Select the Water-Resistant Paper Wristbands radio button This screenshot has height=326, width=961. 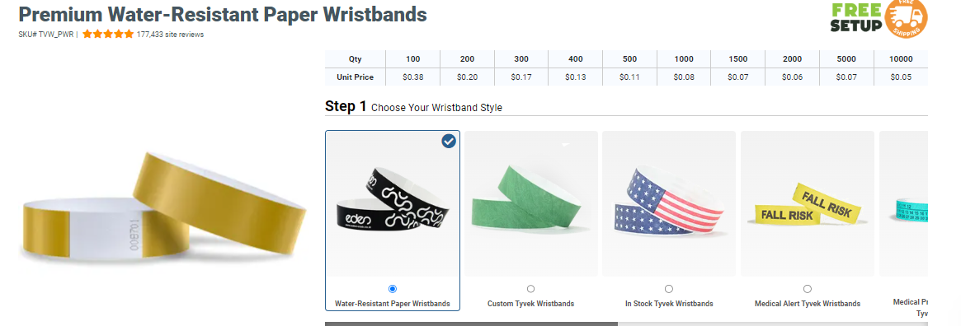tap(393, 289)
